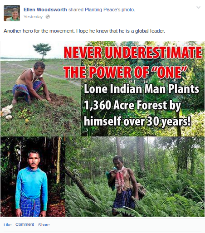Like this post
This screenshot has width=205, height=233.
tap(8, 225)
